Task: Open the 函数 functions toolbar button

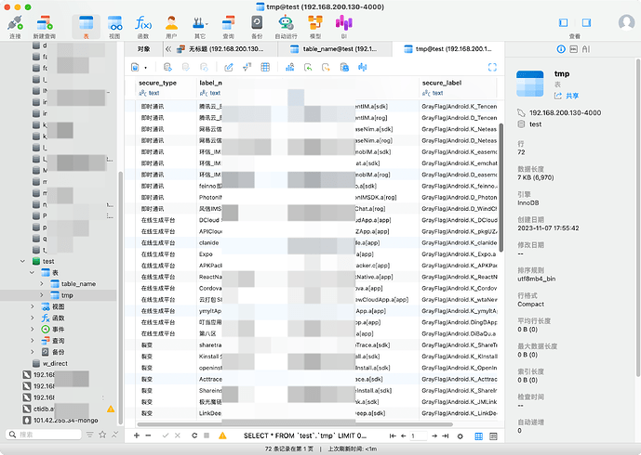Action: coord(143,27)
